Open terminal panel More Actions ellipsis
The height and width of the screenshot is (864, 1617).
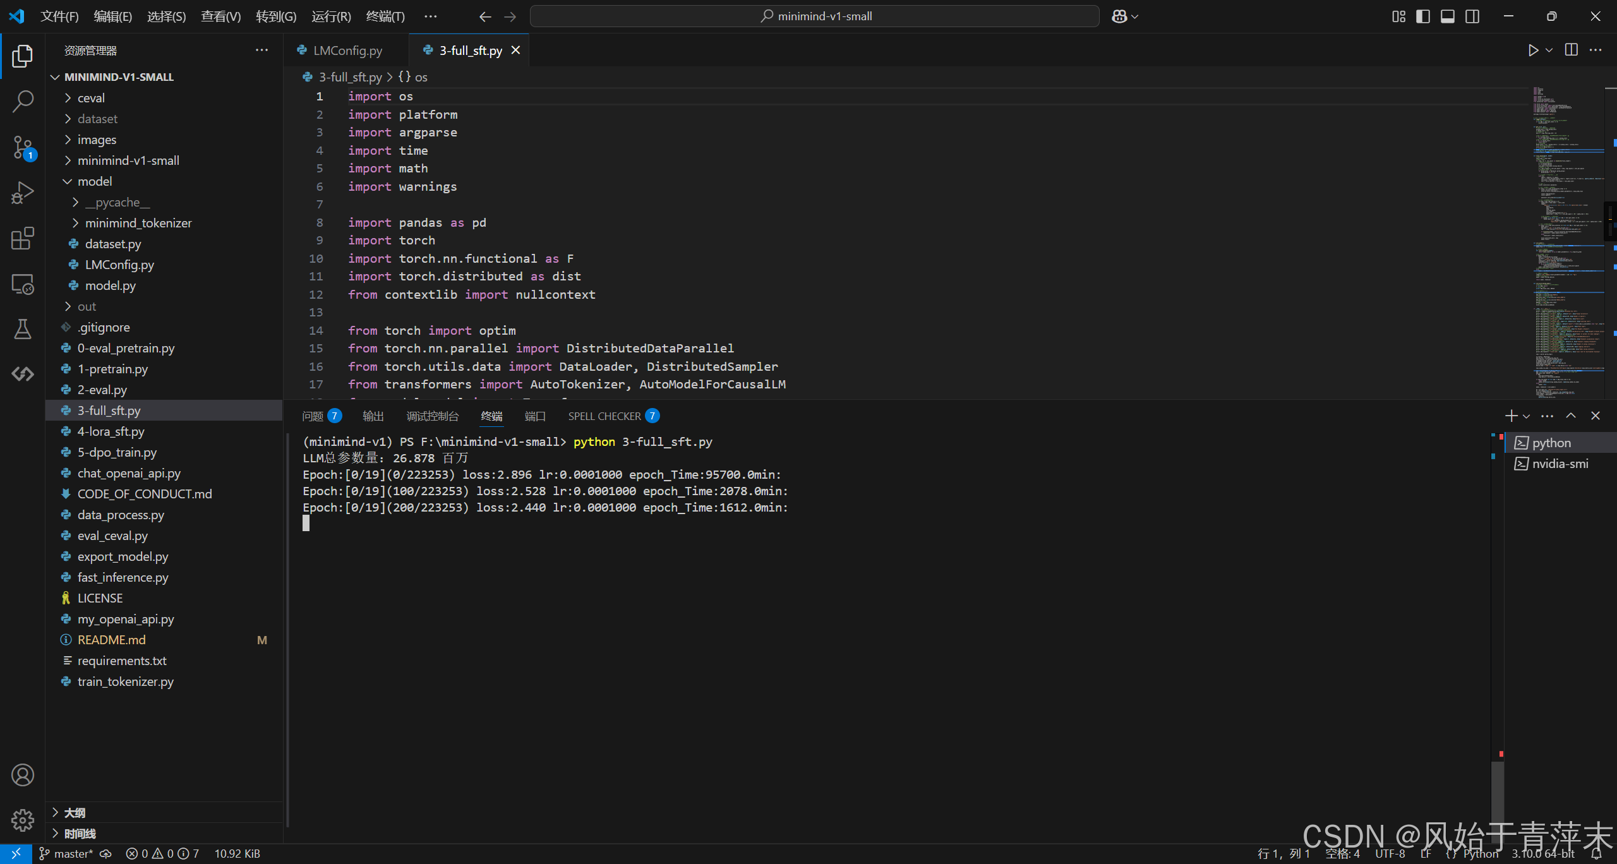[x=1547, y=416]
